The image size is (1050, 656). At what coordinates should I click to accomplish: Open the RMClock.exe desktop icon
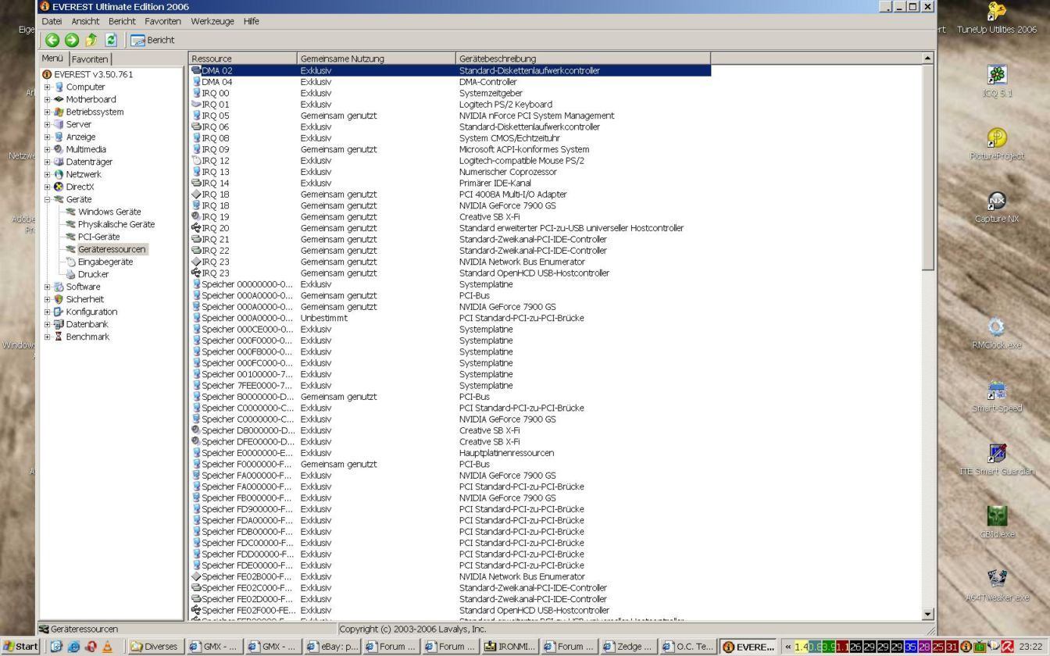click(997, 333)
